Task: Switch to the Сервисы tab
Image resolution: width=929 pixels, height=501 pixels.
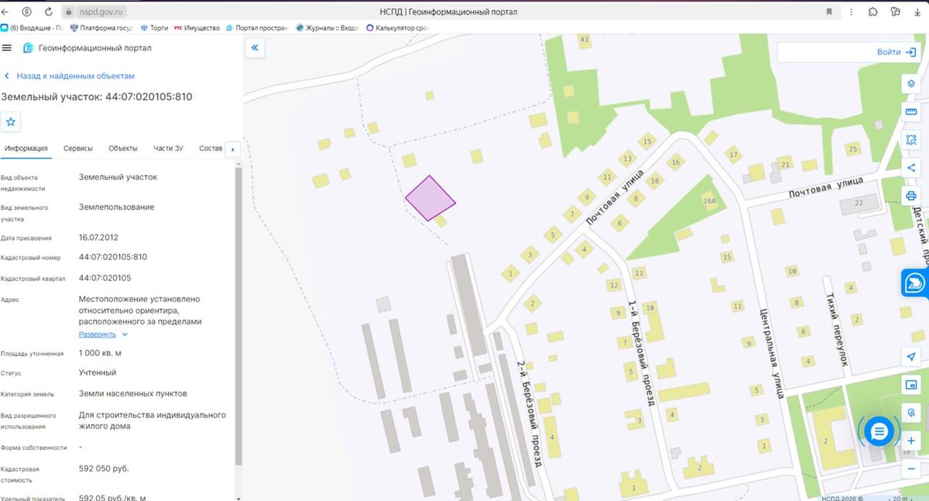Action: pyautogui.click(x=78, y=149)
